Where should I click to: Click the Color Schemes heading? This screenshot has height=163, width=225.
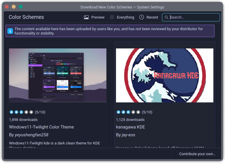point(26,17)
